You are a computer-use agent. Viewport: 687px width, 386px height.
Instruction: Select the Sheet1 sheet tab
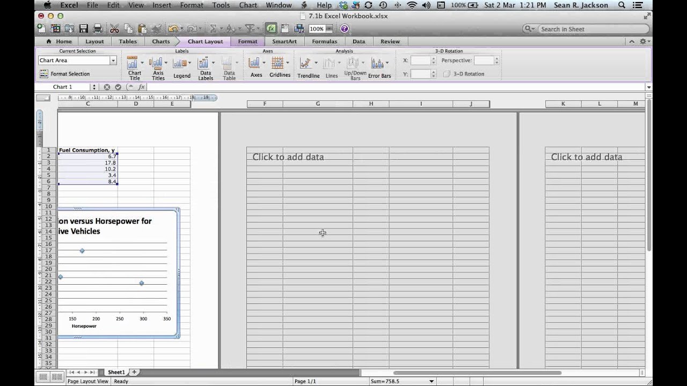(116, 372)
